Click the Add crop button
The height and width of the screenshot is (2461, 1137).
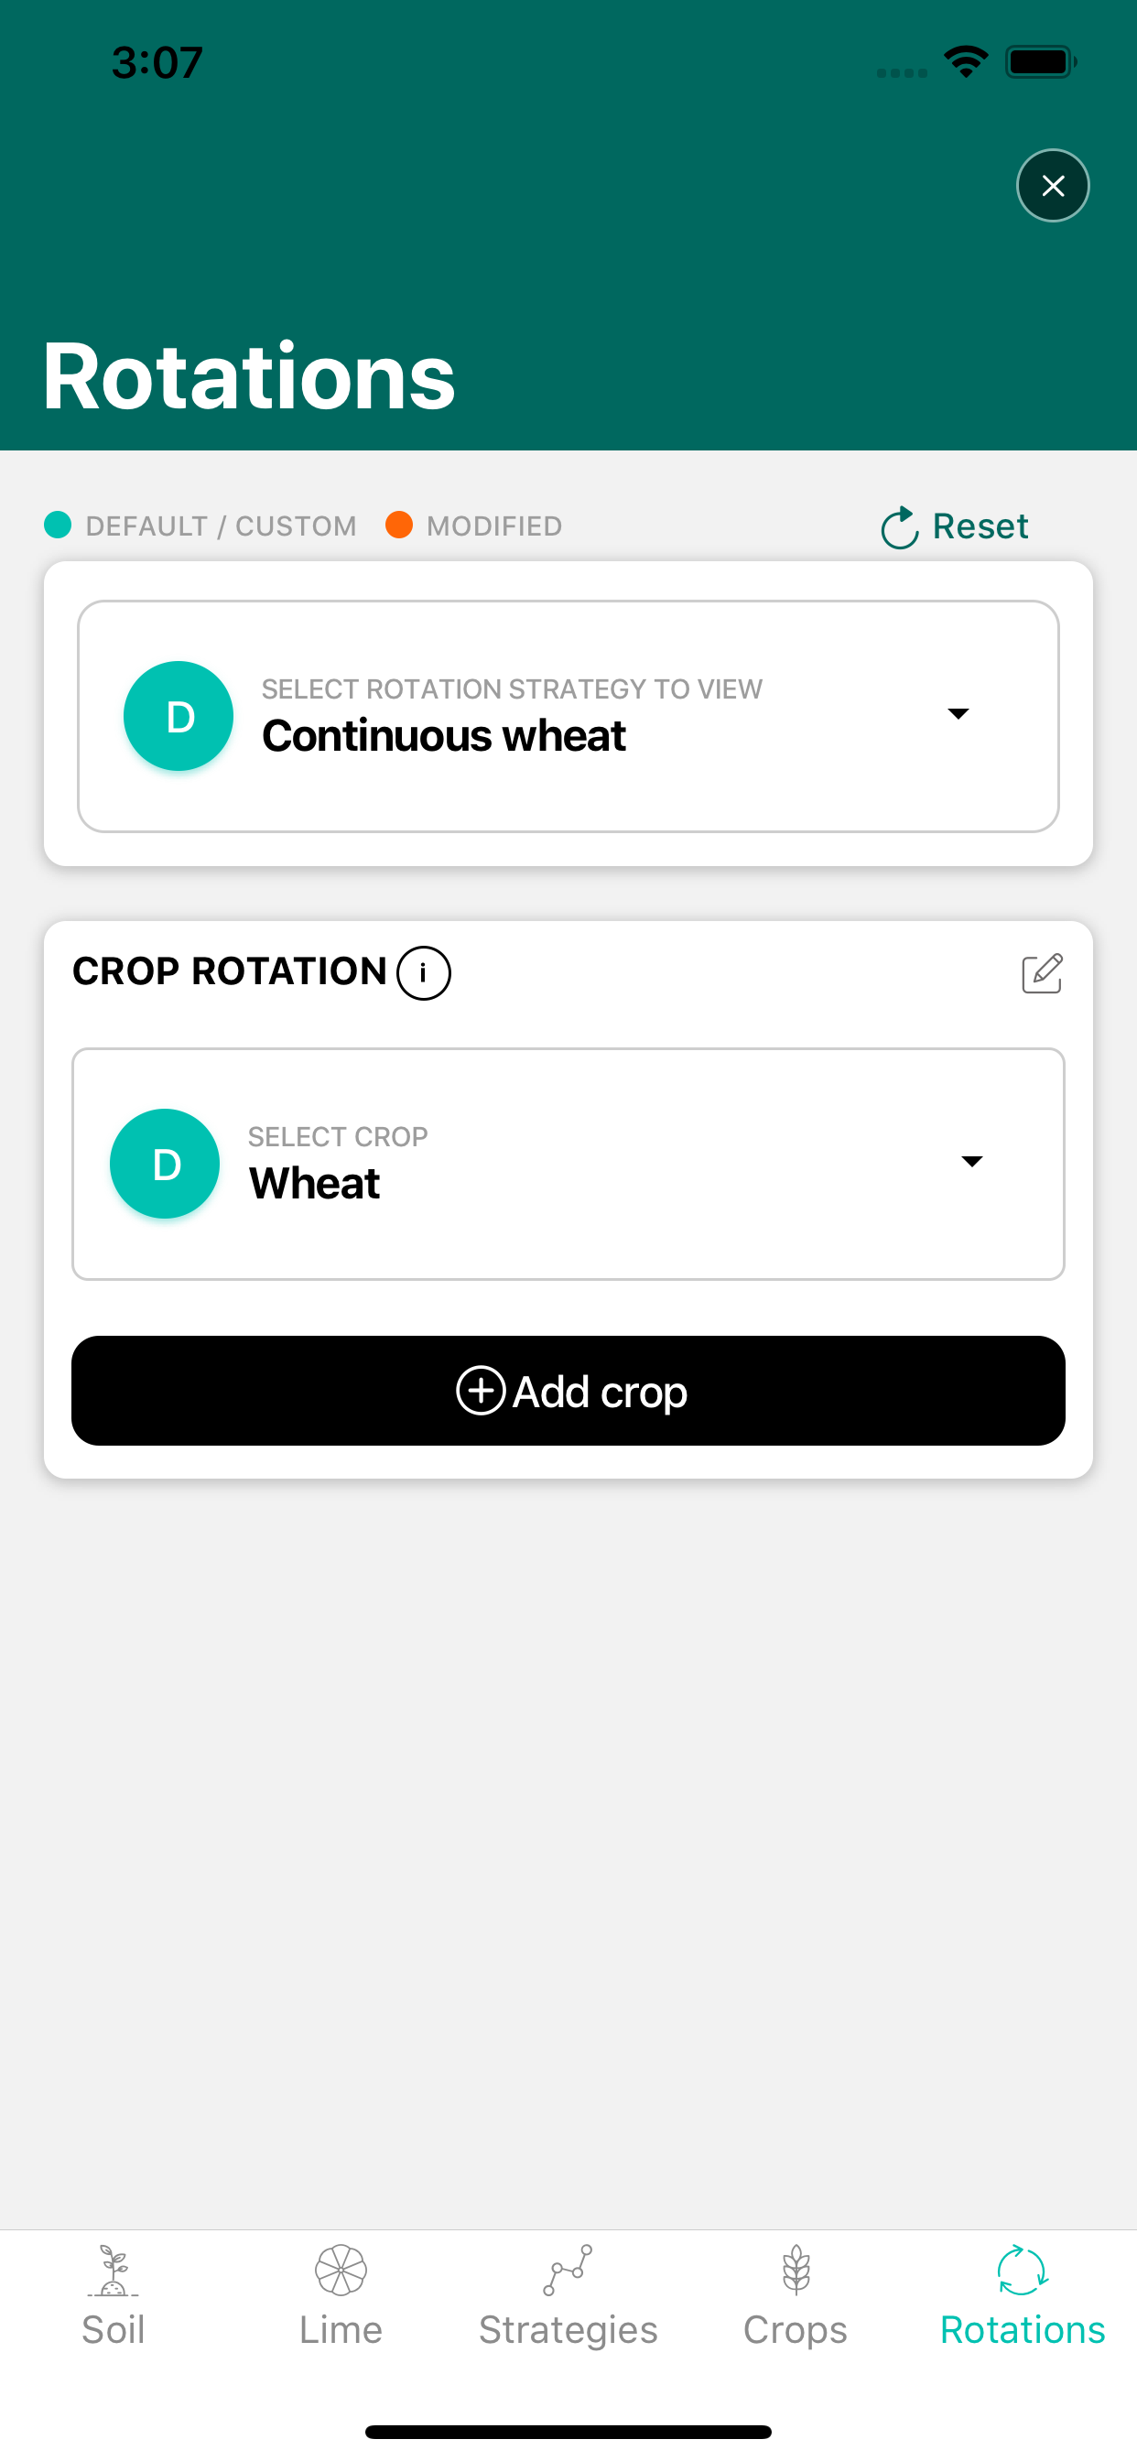(x=568, y=1391)
